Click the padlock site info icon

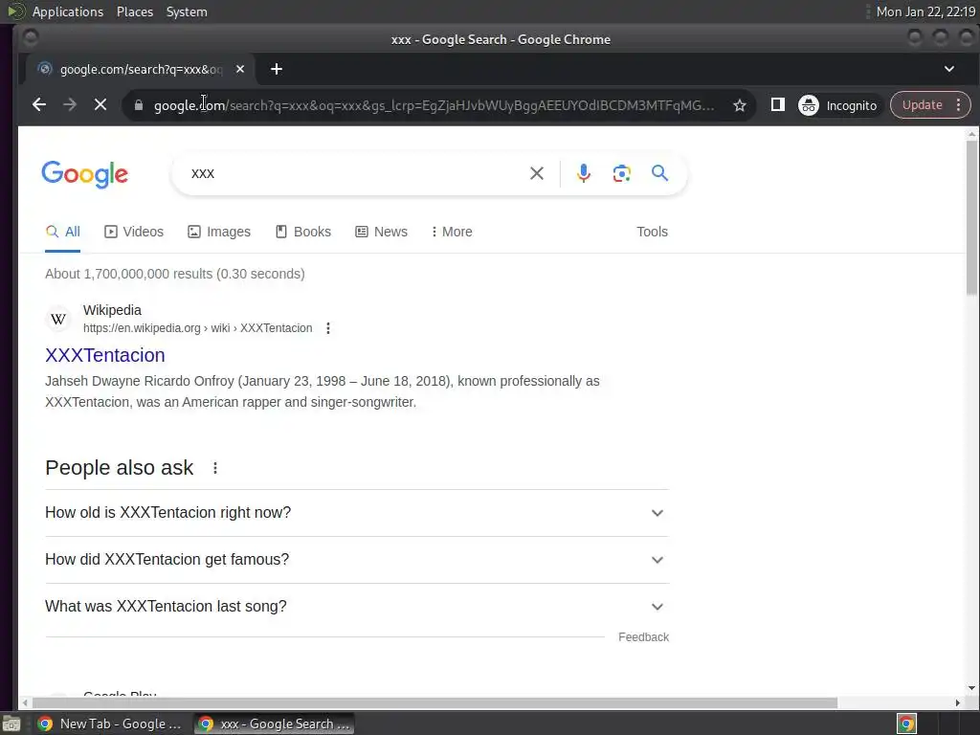tap(138, 105)
